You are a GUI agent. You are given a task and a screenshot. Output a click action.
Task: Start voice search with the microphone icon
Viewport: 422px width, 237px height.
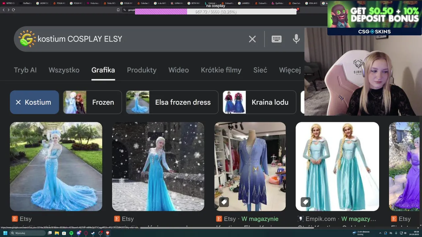click(x=296, y=39)
